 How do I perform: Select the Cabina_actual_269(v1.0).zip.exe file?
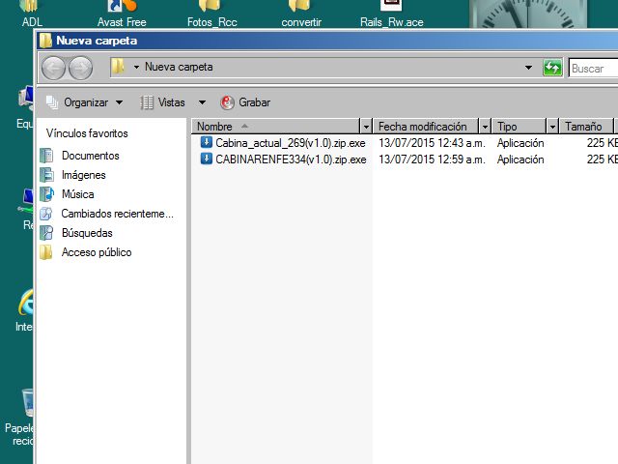290,143
